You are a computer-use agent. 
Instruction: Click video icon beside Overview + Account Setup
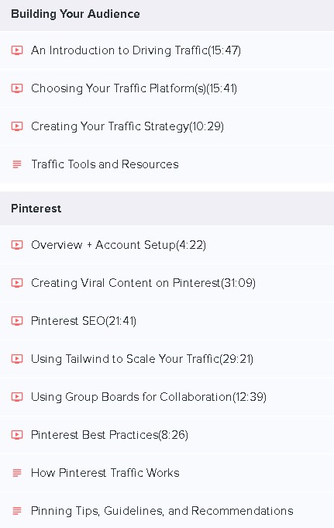[17, 245]
